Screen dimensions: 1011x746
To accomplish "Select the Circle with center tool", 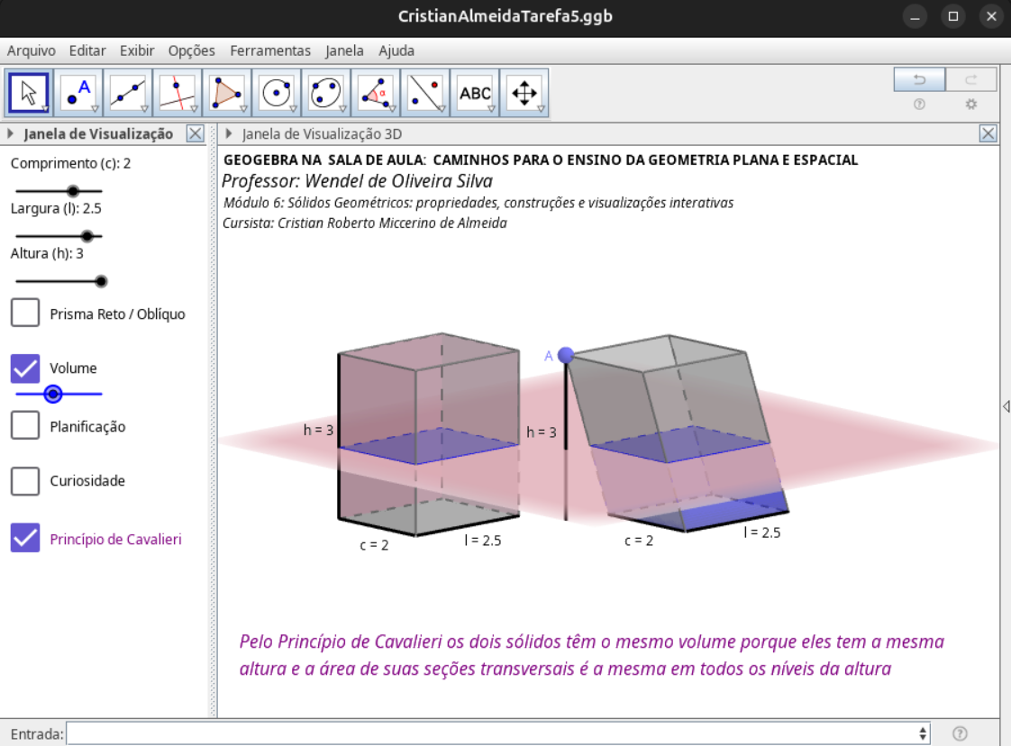I will click(x=277, y=93).
